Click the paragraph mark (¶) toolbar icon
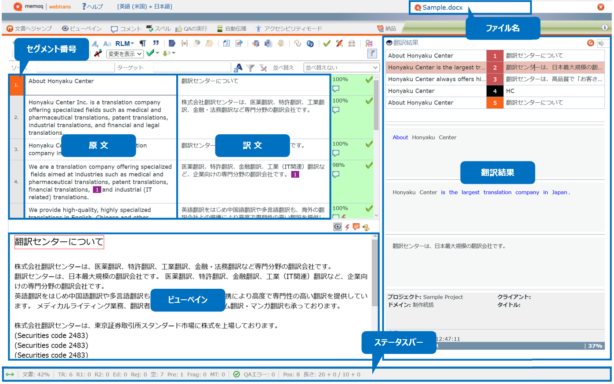 pos(143,43)
